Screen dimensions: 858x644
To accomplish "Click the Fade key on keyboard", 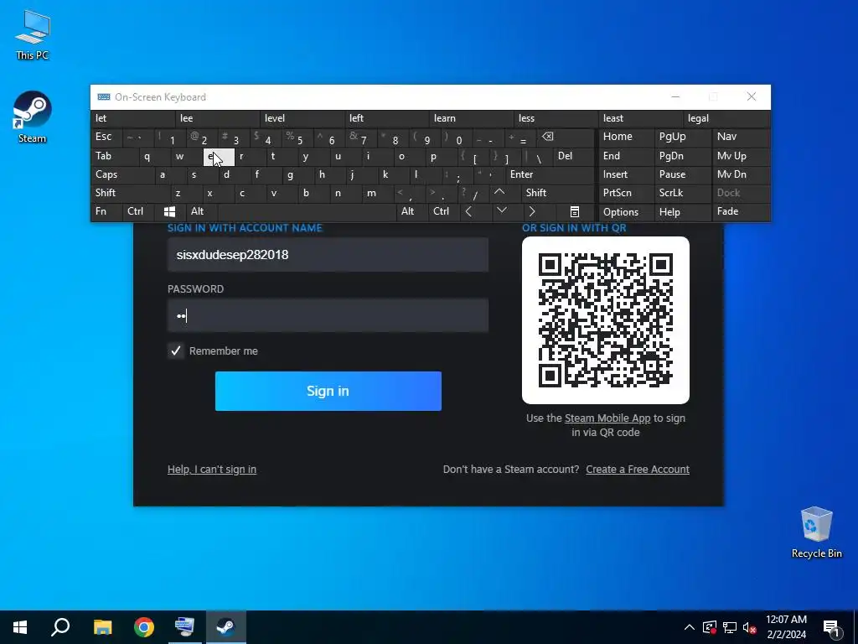I will tap(741, 211).
